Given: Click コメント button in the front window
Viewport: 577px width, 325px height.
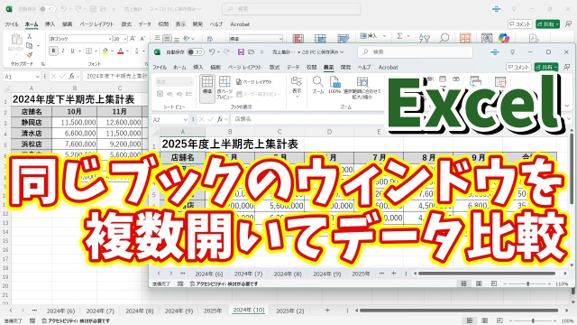Looking at the screenshot, I should pos(519,67).
